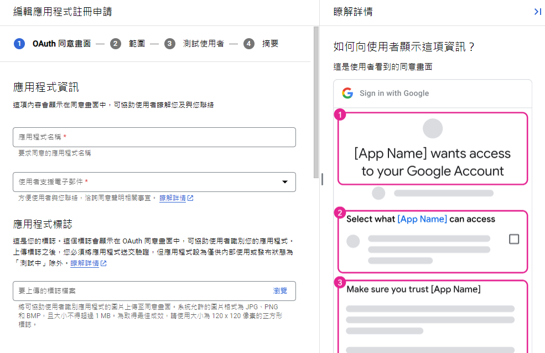Click the app logo placeholder circle in preview
545x353 pixels.
(433, 128)
